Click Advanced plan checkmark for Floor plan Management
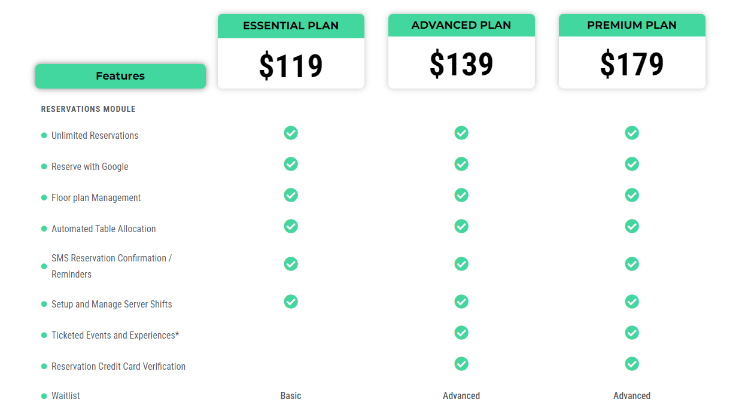 461,195
